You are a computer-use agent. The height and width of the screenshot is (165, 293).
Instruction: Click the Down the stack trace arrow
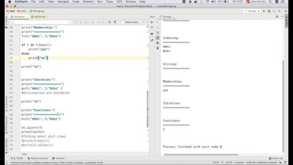pos(157,27)
